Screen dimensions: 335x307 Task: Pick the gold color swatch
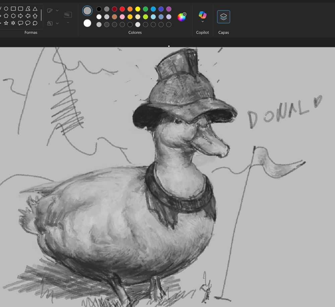click(130, 17)
